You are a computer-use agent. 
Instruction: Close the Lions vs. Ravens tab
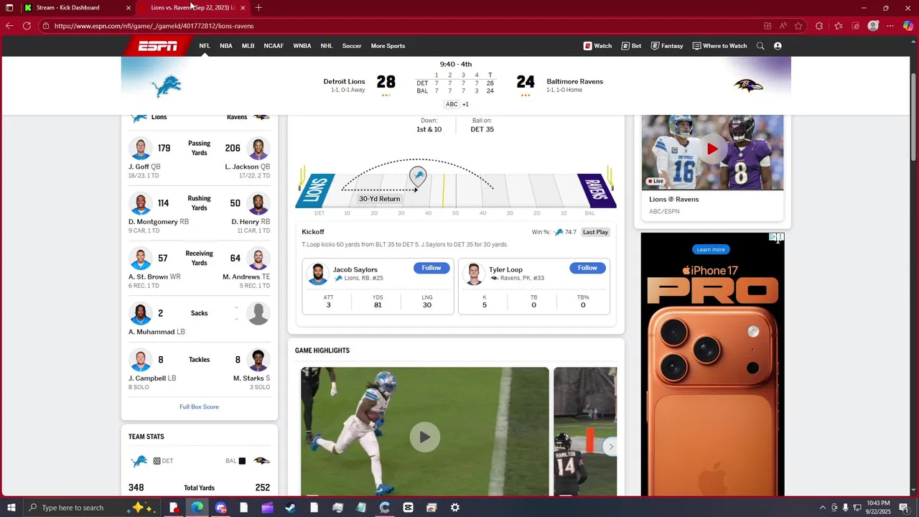pos(243,8)
